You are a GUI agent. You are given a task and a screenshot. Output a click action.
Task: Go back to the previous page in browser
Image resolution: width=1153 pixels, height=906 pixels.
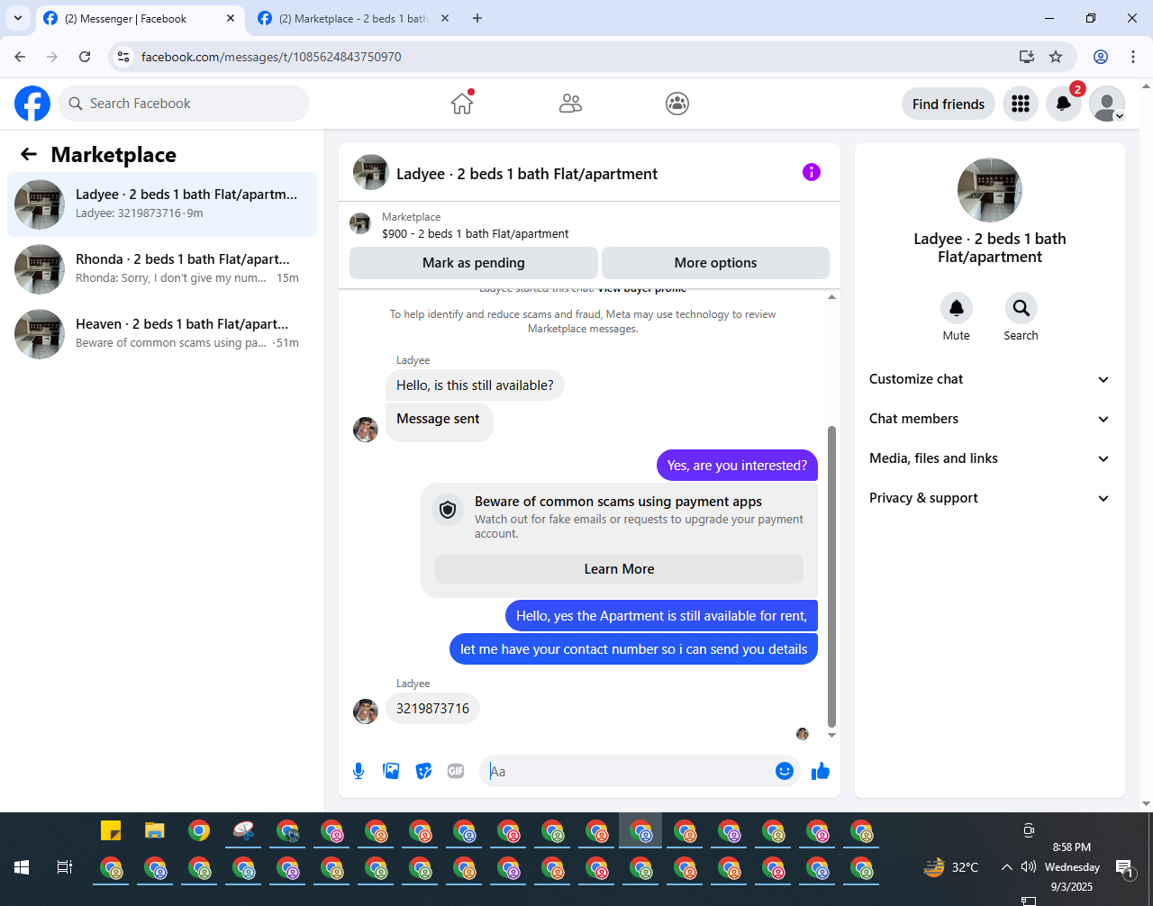click(x=20, y=57)
